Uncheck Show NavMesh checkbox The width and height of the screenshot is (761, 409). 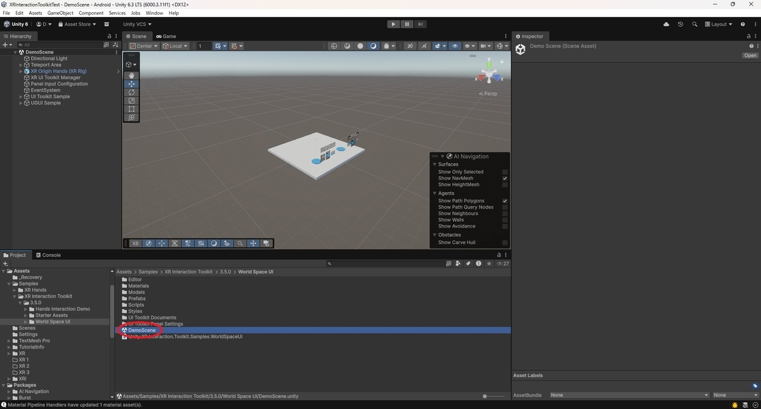(x=505, y=178)
